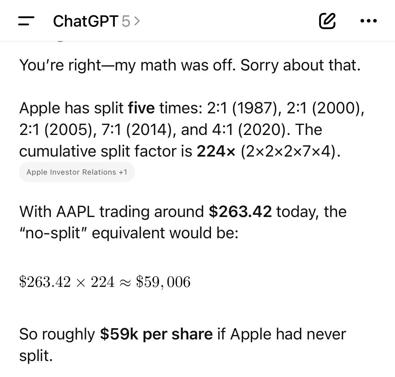Tap the bolded '$59k per share' text

tap(156, 334)
